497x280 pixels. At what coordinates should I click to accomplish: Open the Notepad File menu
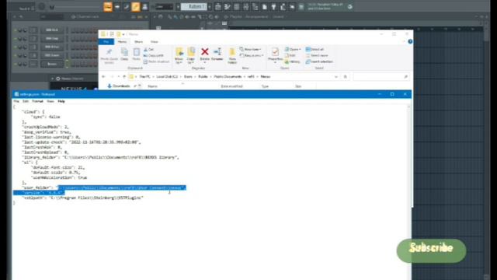[x=16, y=101]
